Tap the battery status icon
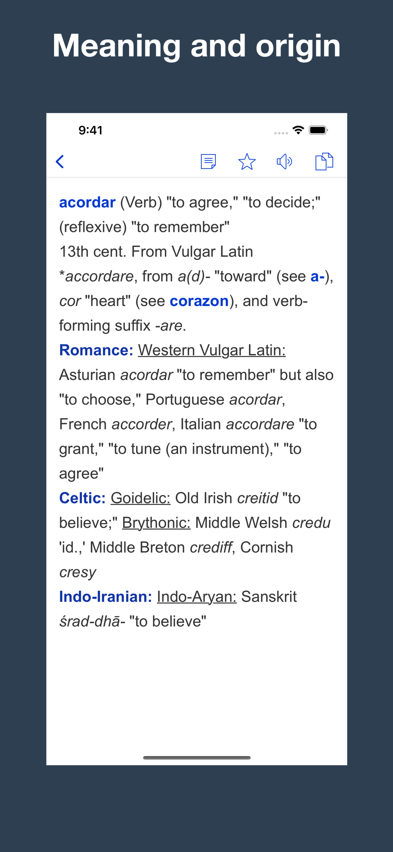 pyautogui.click(x=318, y=130)
